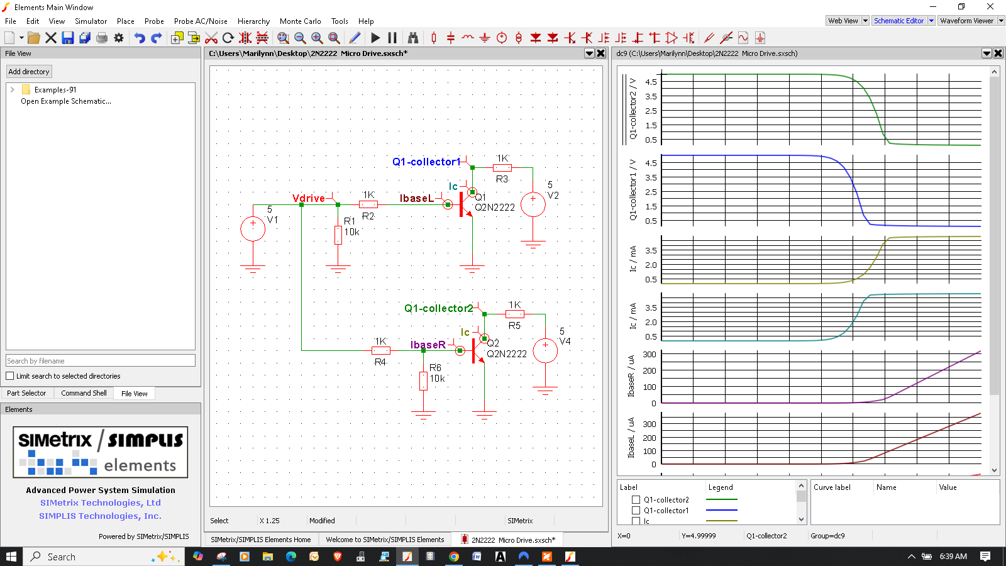Viewport: 1006px width, 566px height.
Task: Open the SIMetrix Technologies, Ltd link
Action: pyautogui.click(x=101, y=502)
